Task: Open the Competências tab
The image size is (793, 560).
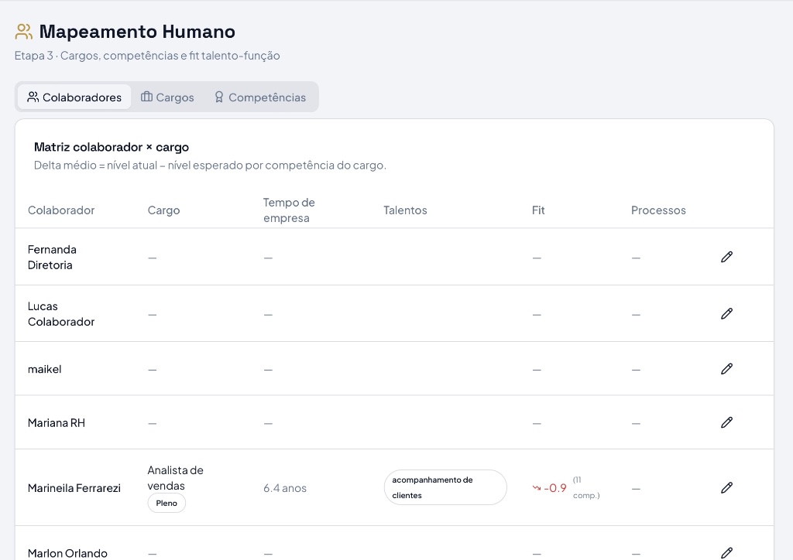Action: [260, 97]
